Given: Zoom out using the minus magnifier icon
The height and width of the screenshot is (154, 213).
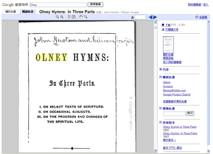Looking at the screenshot, I should point(57,17).
